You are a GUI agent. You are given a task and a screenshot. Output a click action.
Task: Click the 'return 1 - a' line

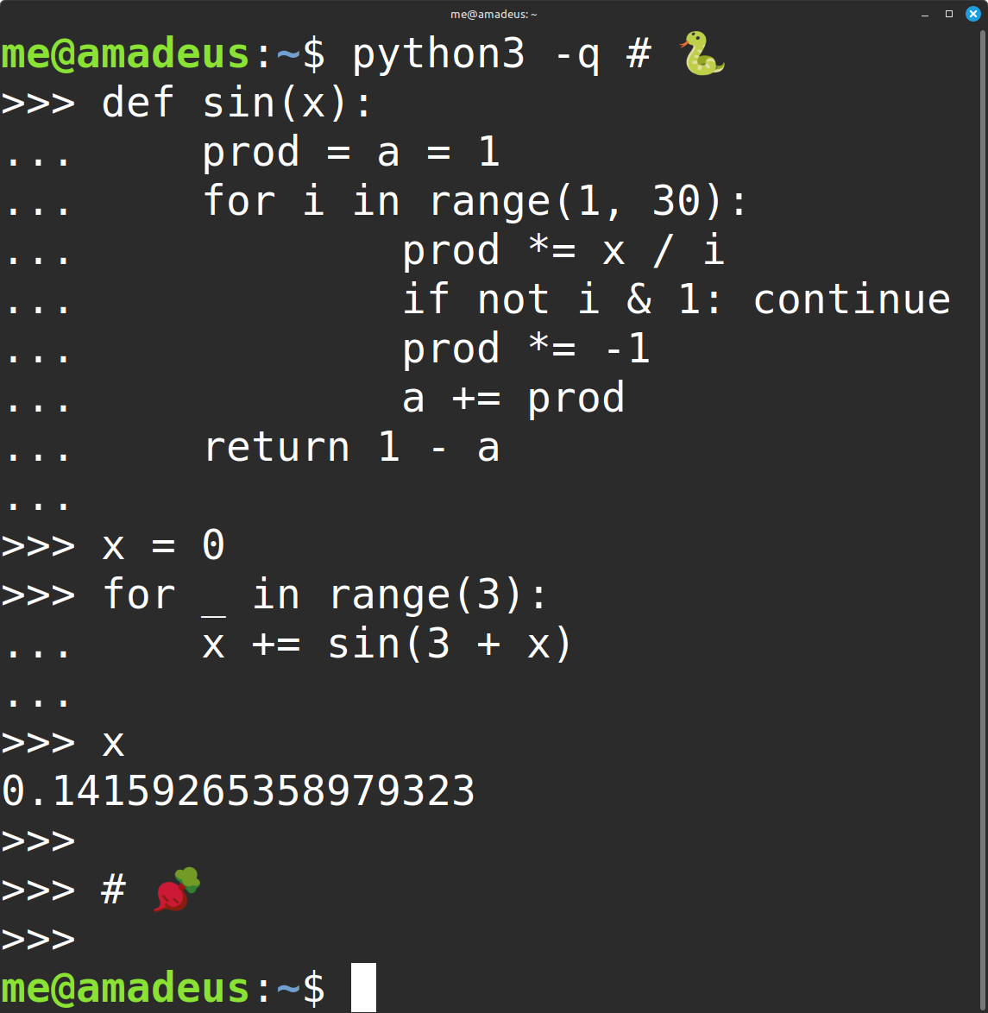(x=351, y=447)
